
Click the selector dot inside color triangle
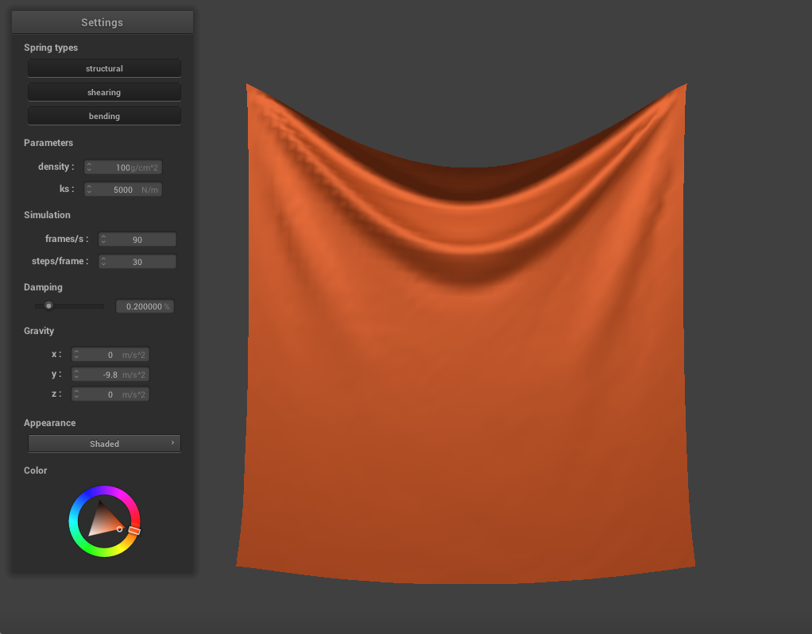[x=120, y=528]
